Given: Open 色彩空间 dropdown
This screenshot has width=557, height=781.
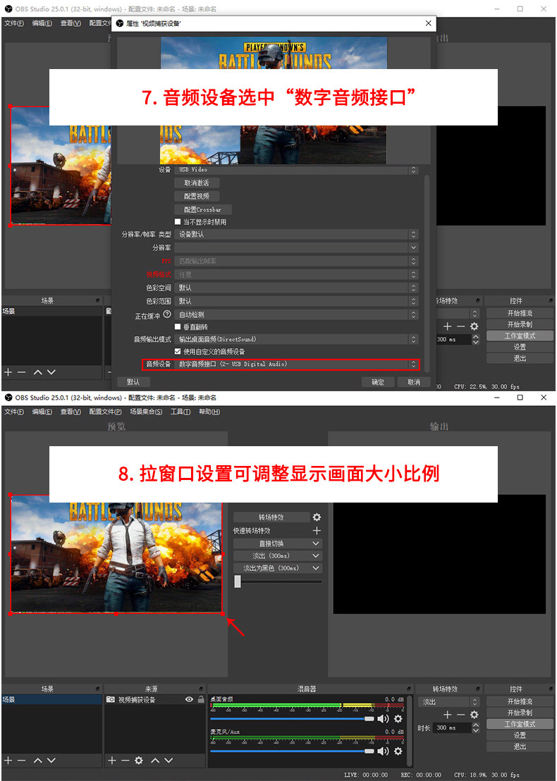Looking at the screenshot, I should tap(296, 288).
